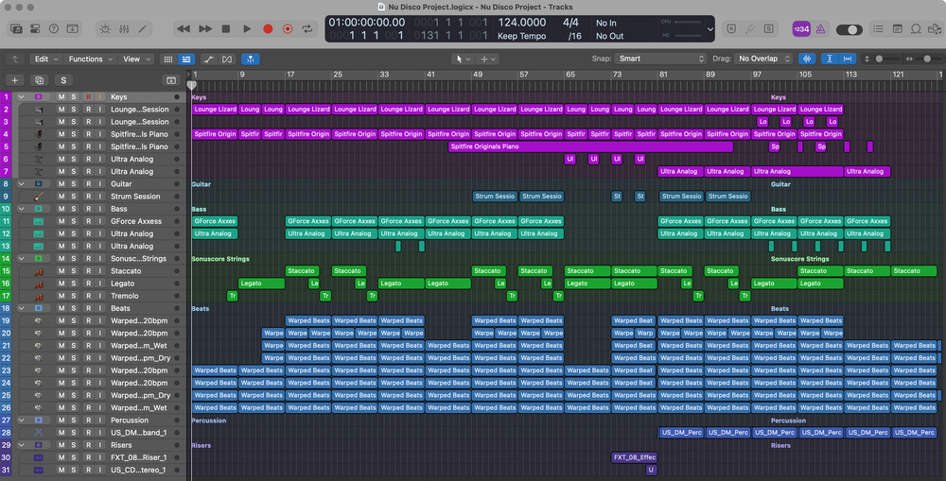The height and width of the screenshot is (481, 946).
Task: Enable the purple count-in 1234 button
Action: [800, 29]
